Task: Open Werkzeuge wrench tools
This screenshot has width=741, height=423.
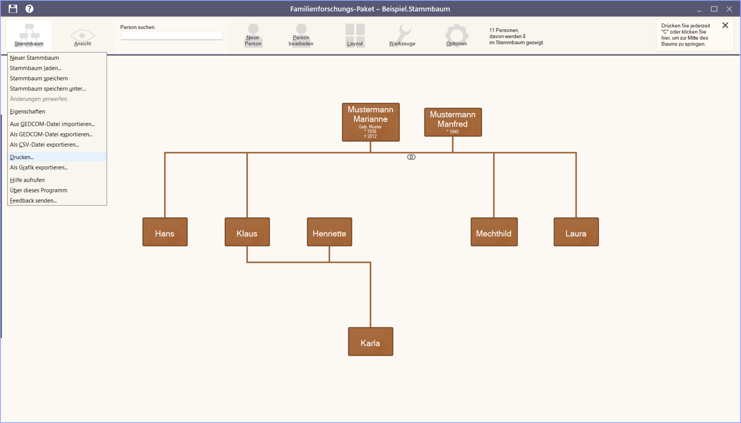Action: (x=402, y=35)
